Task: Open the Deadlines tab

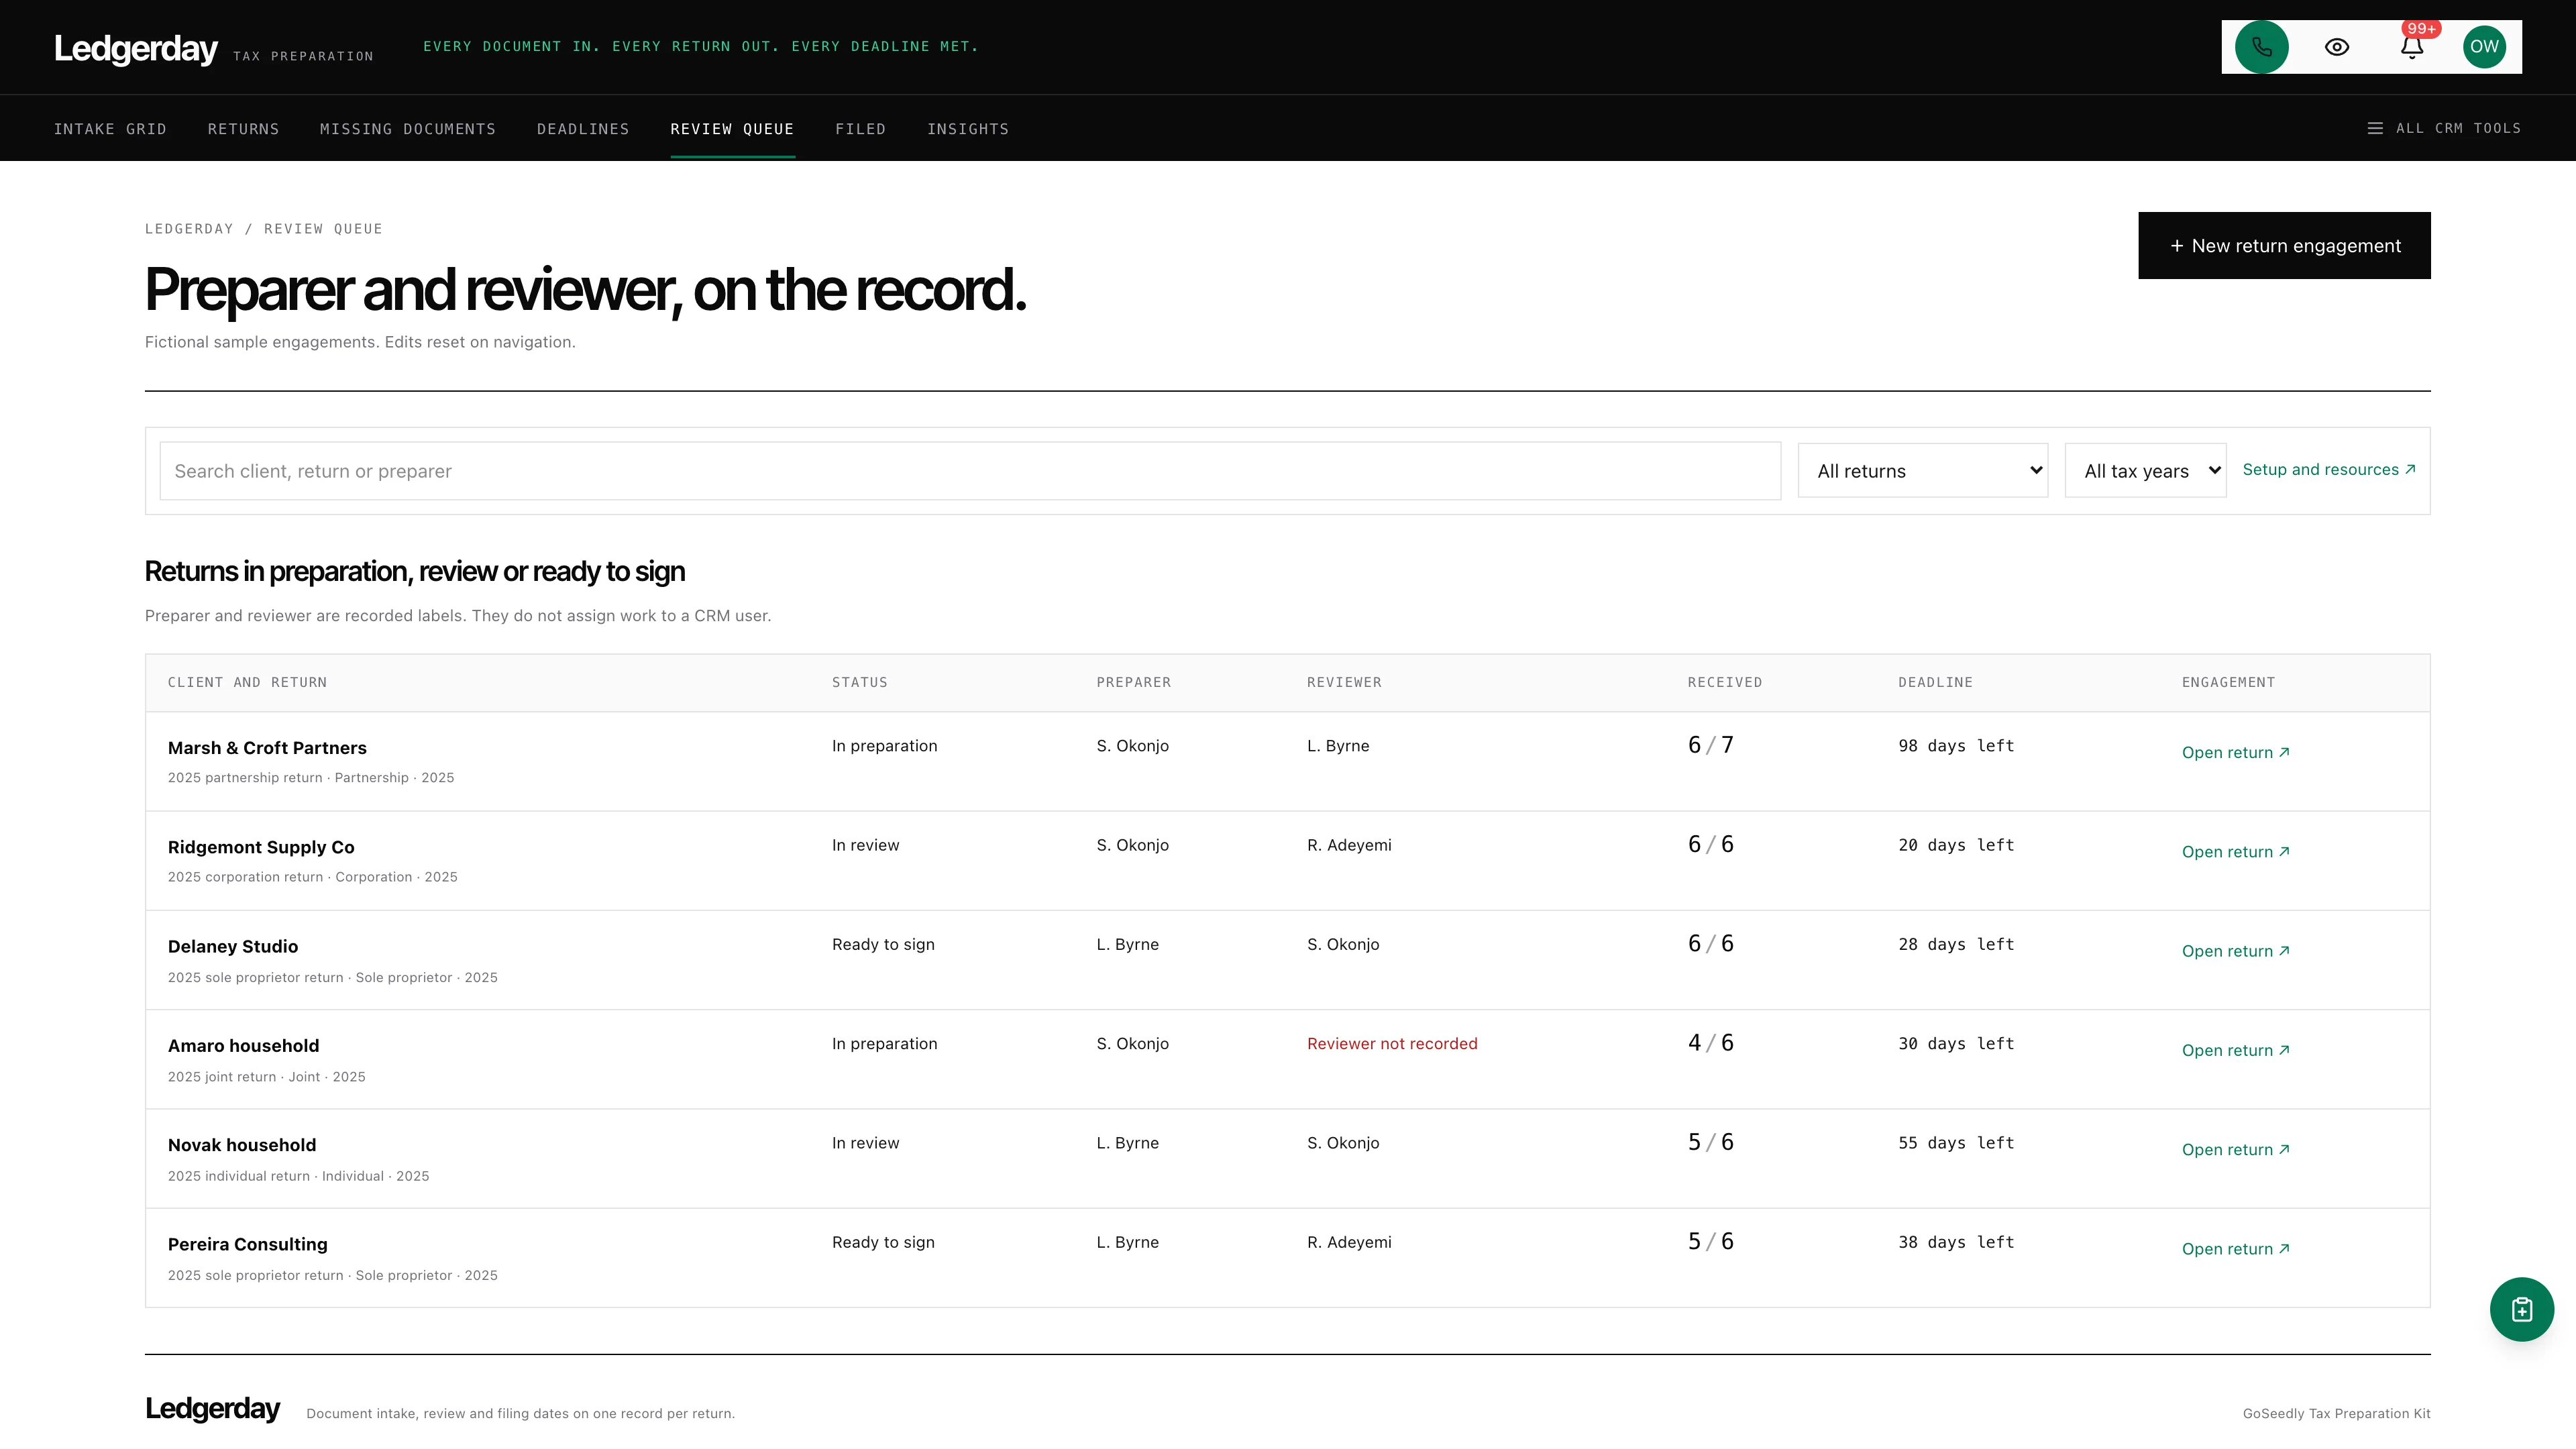Action: click(x=583, y=129)
